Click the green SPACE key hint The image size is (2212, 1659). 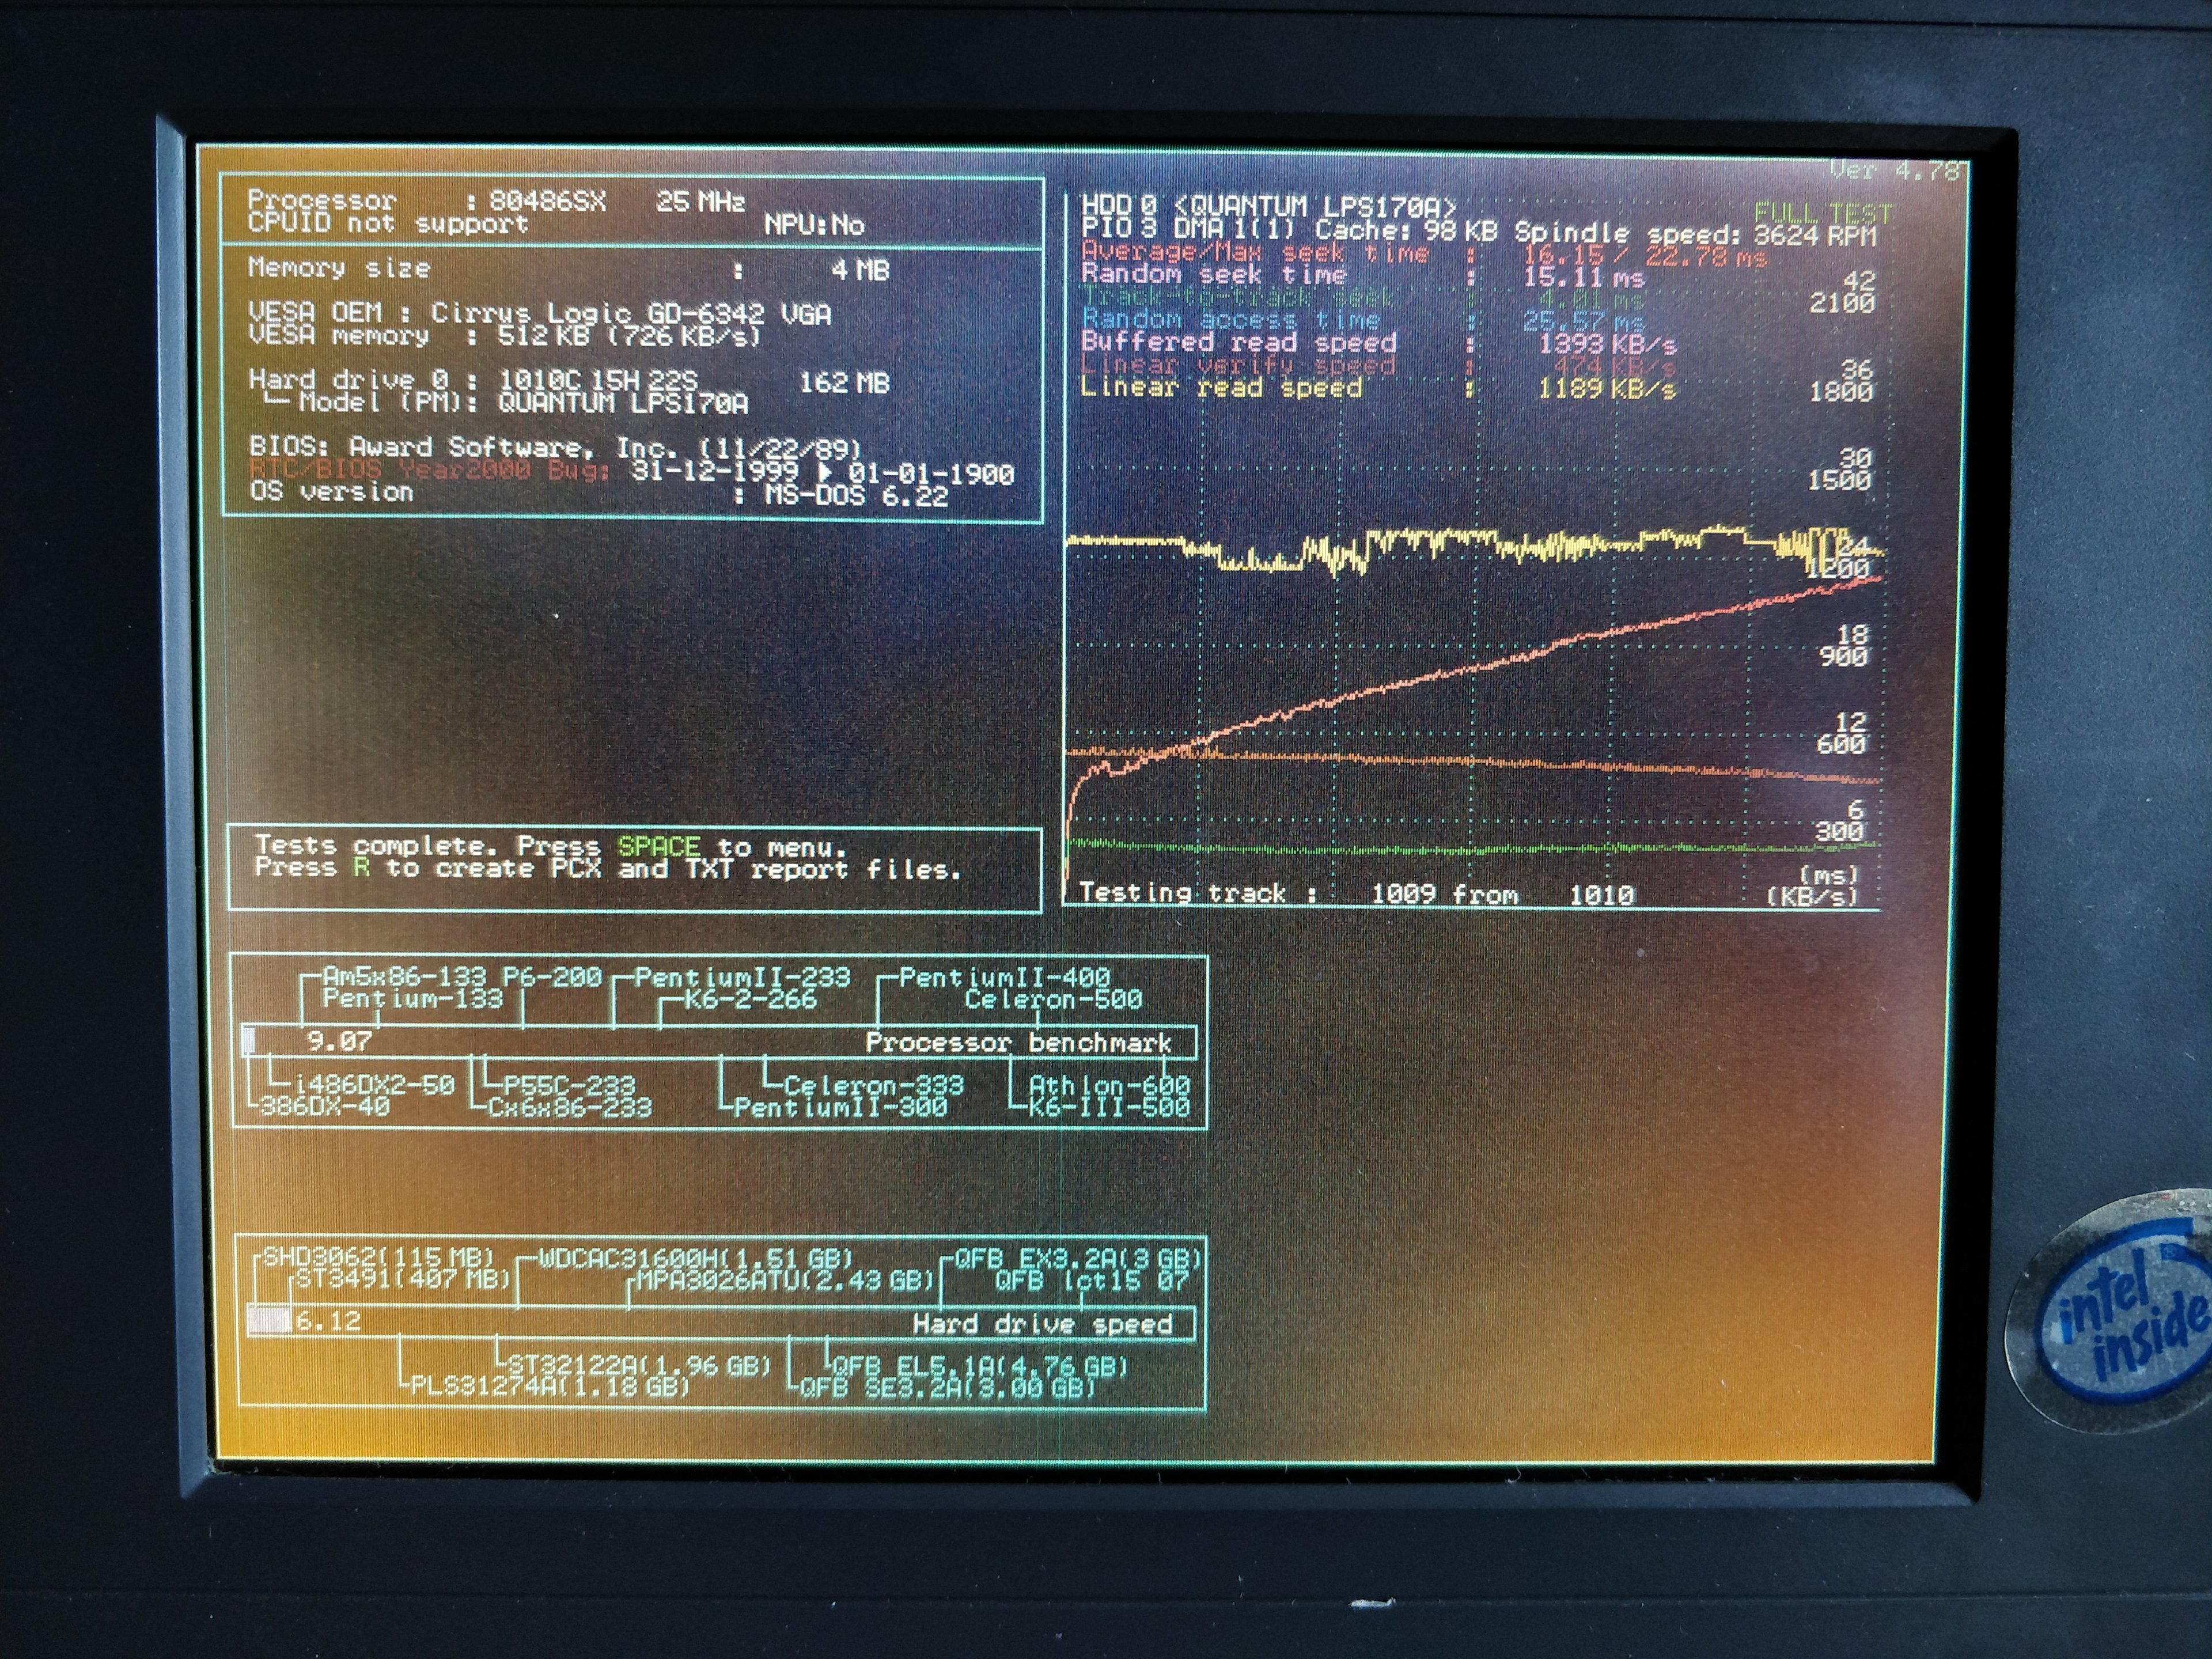tap(658, 846)
